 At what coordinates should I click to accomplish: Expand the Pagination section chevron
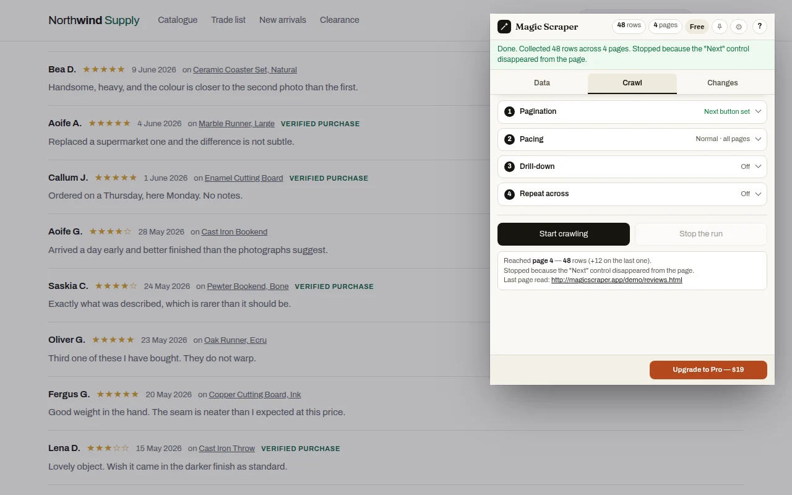click(758, 111)
